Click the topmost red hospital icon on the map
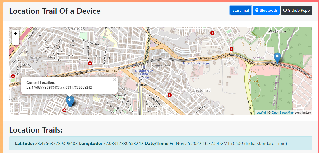This screenshot has width=319, height=153. point(212,33)
